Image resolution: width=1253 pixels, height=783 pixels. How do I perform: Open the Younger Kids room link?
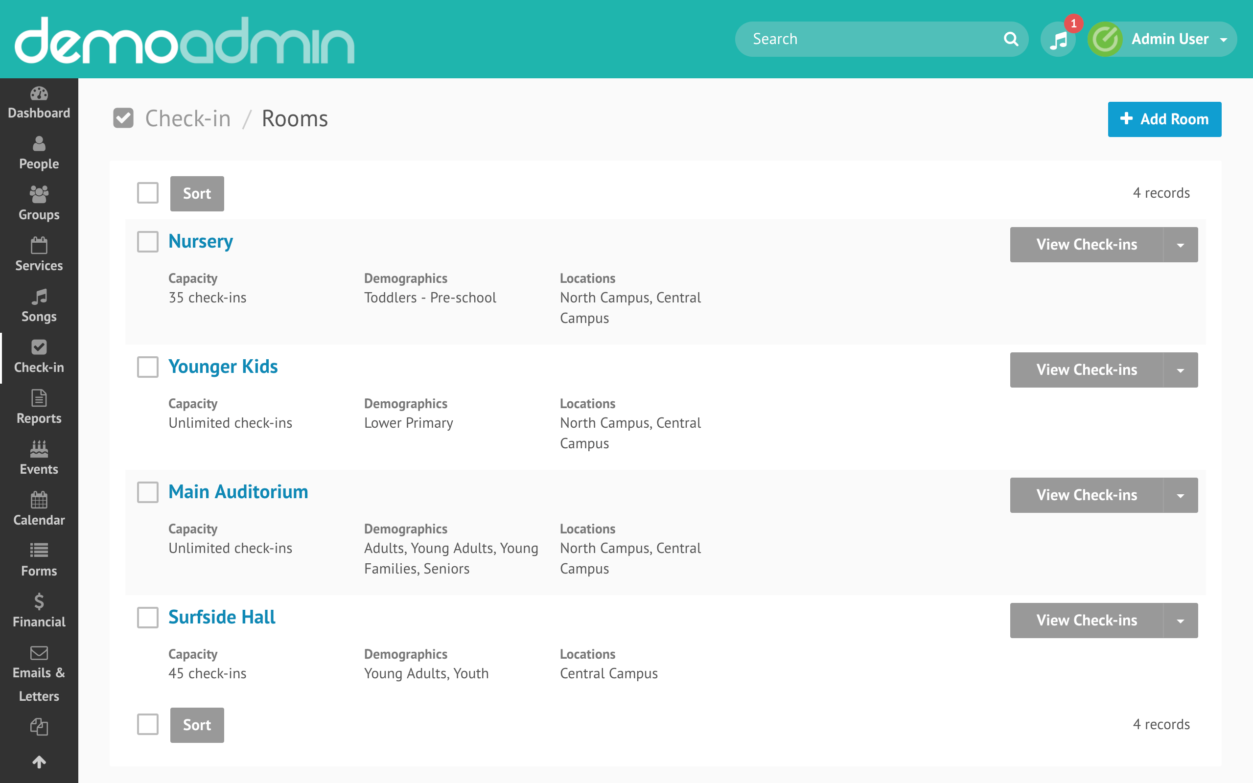(x=223, y=366)
